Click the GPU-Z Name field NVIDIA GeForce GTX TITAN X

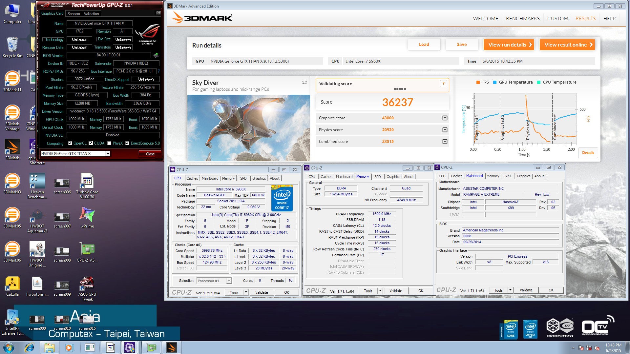(99, 23)
